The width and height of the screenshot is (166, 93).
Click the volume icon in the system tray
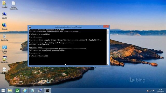[x=148, y=91]
